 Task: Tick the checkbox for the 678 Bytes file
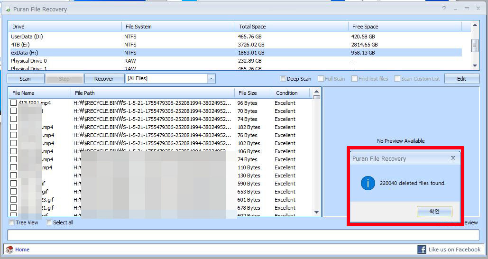13,208
